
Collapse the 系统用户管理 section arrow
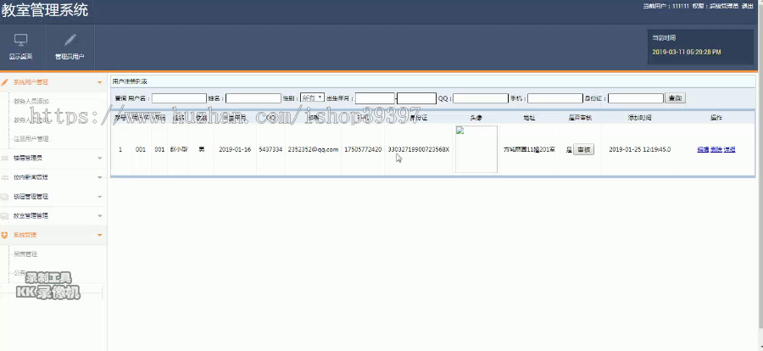tap(100, 83)
